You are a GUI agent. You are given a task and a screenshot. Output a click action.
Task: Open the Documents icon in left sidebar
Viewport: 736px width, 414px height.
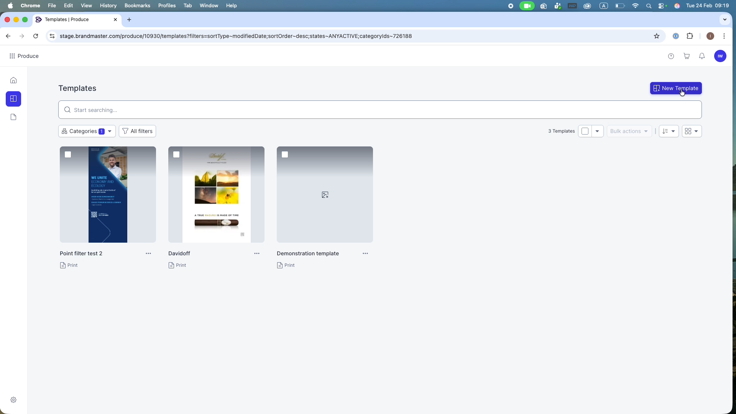point(13,117)
